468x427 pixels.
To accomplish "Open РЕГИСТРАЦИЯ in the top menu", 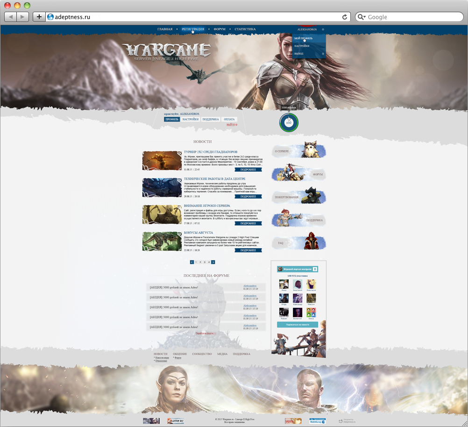I will 193,29.
